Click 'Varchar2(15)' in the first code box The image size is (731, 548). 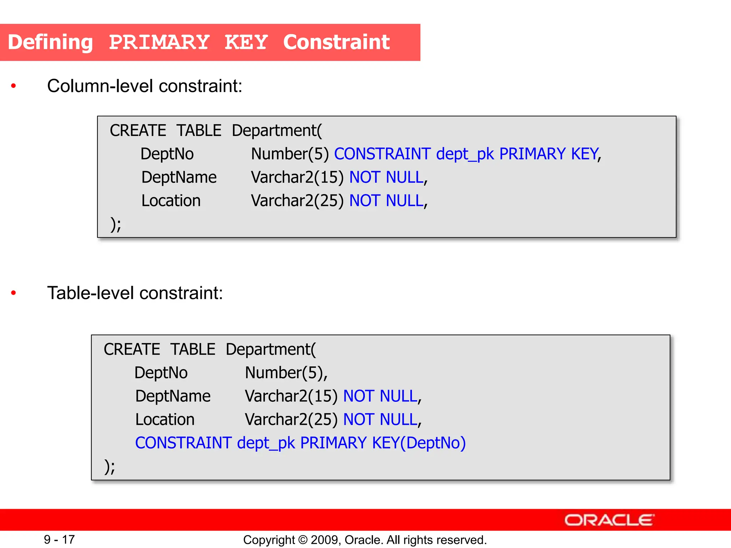coord(297,177)
